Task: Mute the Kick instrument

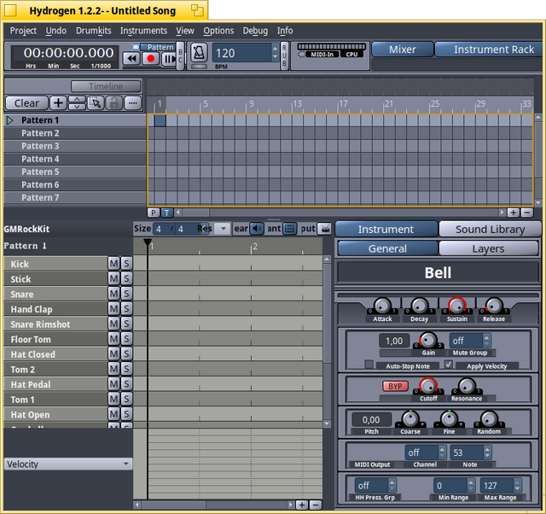Action: coord(113,264)
